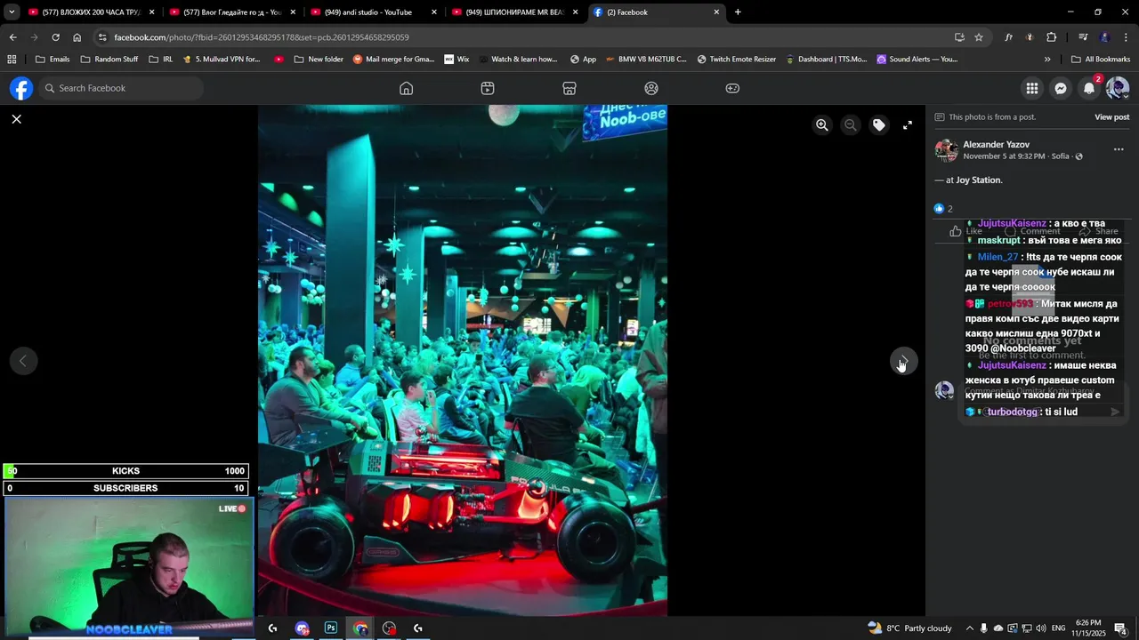Expand hidden bookmarks chevron
Screen dimensions: 1139x640
point(1047,60)
